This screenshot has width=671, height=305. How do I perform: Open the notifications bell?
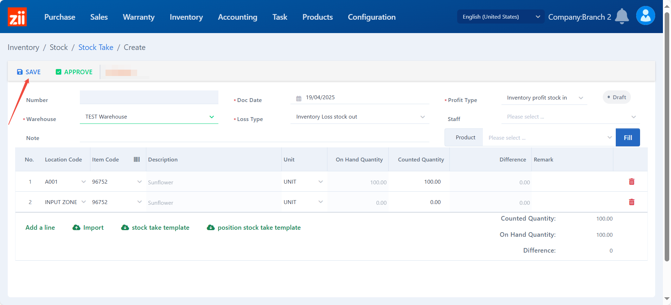[621, 16]
